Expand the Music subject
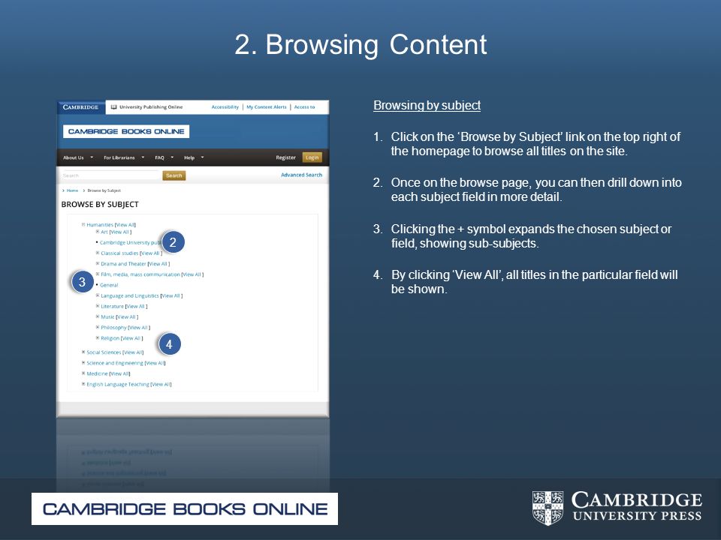Screen dimensions: 721x540 tap(98, 316)
